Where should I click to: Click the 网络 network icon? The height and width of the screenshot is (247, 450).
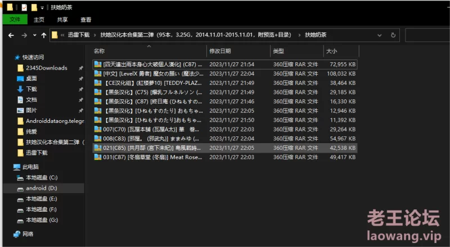pos(17,235)
